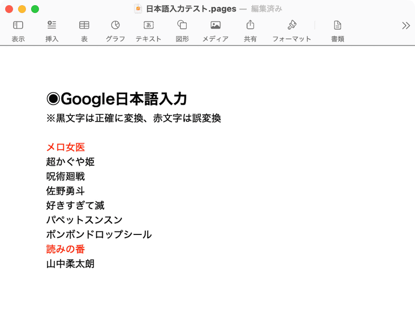The image size is (415, 323).
Task: Click the line 佐野勇斗
Action: coord(66,190)
